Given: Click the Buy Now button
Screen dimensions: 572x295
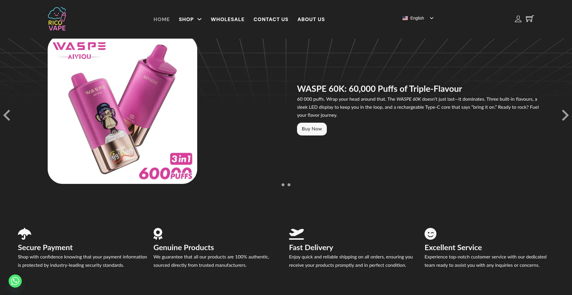Looking at the screenshot, I should click(x=312, y=129).
